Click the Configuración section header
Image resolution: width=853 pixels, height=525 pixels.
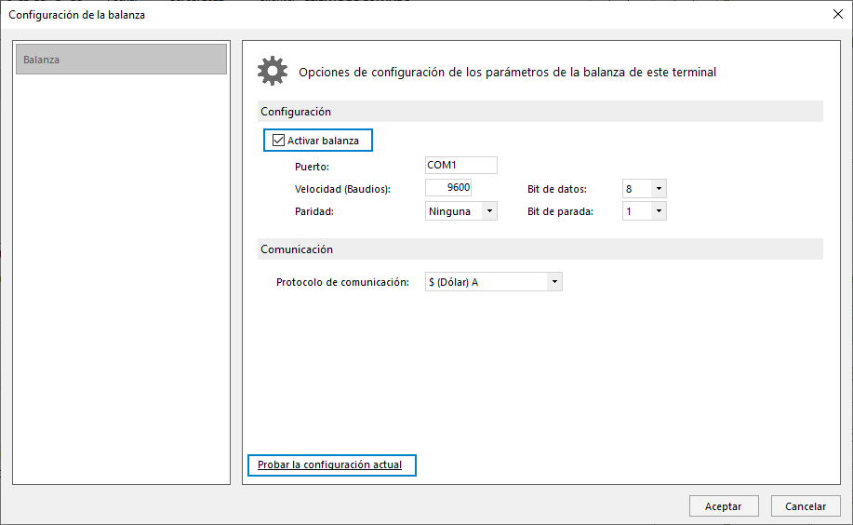tap(540, 112)
